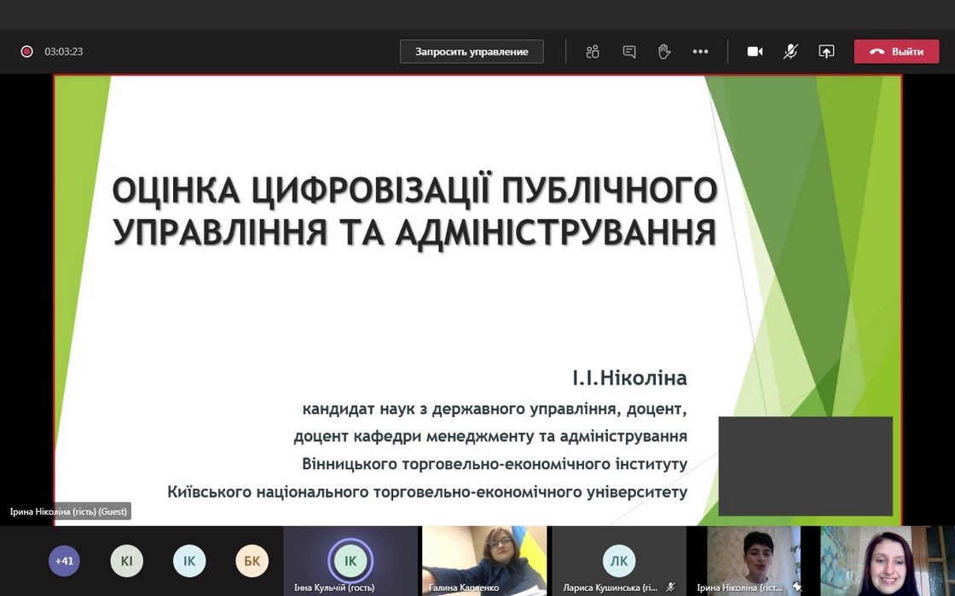Open the participants list panel
The width and height of the screenshot is (955, 596).
click(x=593, y=52)
